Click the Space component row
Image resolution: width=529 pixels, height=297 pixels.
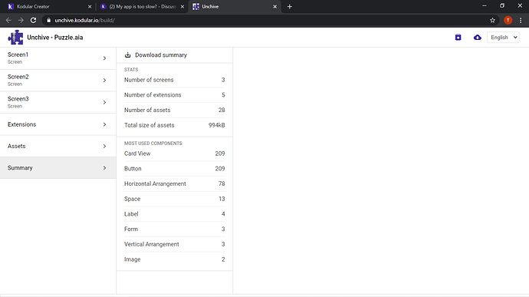(175, 199)
